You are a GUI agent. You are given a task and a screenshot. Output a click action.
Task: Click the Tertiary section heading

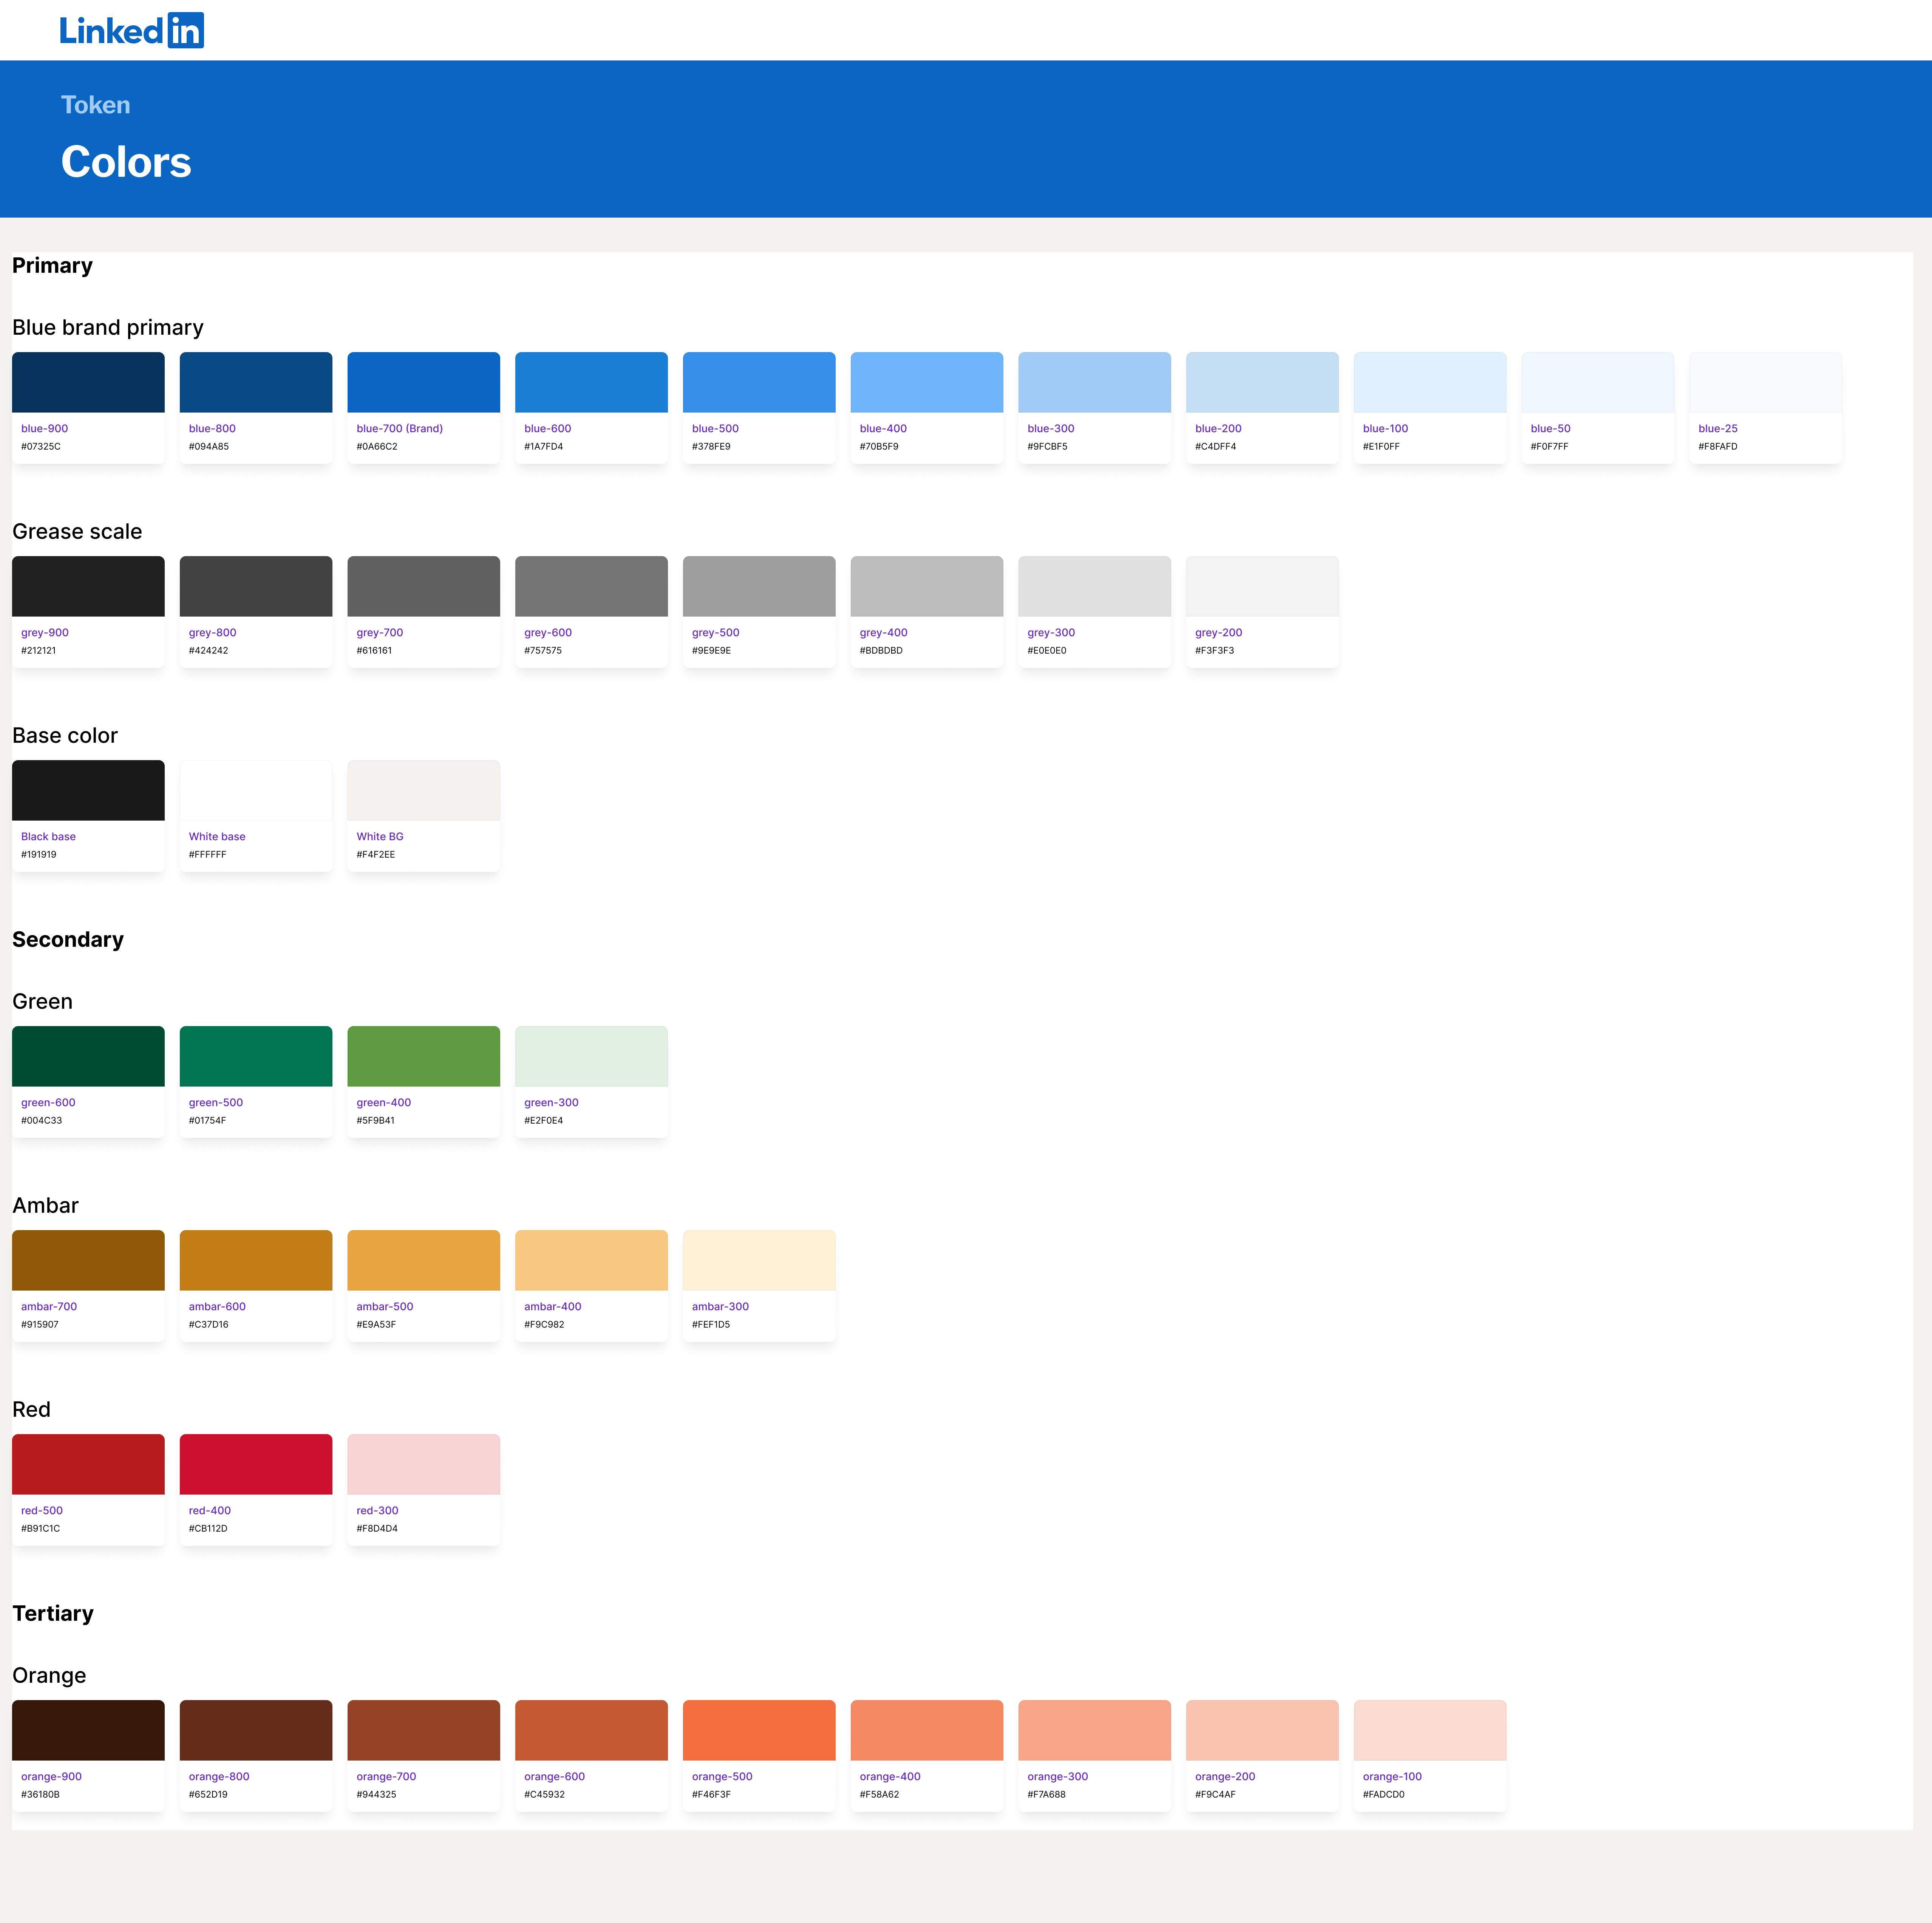(x=53, y=1614)
